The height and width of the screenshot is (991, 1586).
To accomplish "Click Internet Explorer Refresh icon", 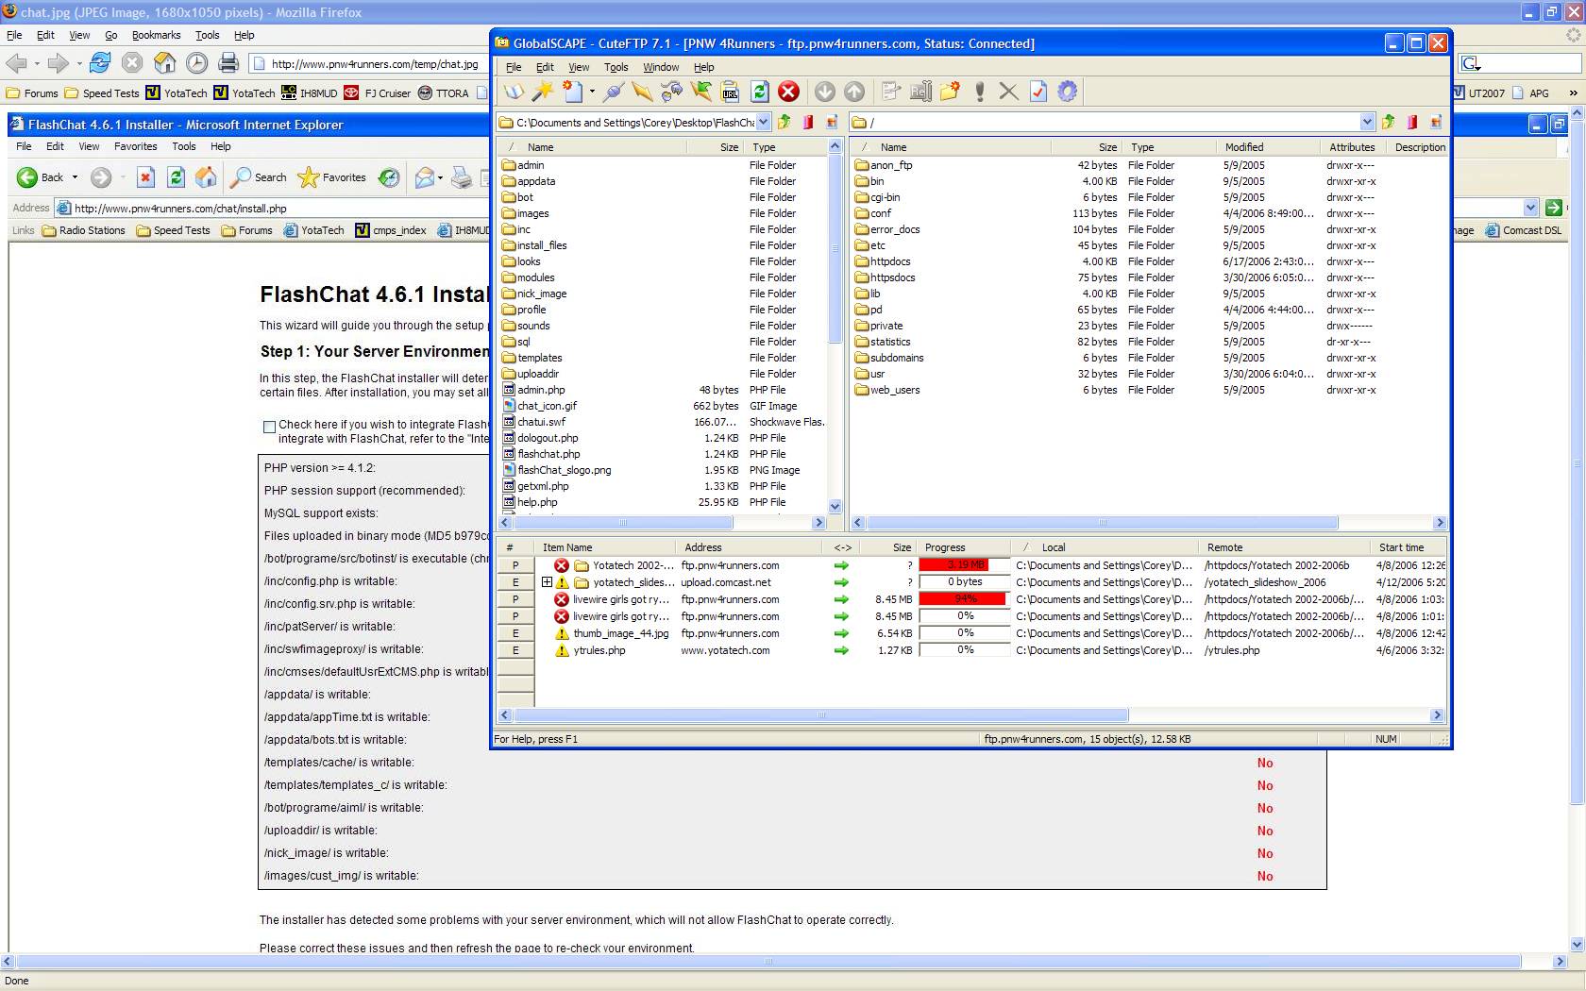I will pos(176,177).
